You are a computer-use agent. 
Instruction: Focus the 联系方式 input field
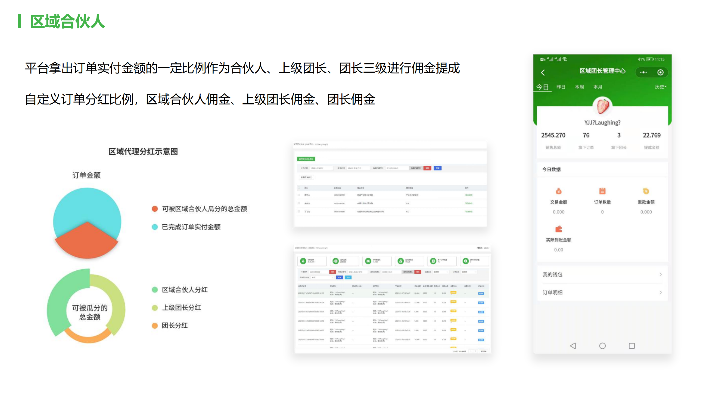[358, 168]
